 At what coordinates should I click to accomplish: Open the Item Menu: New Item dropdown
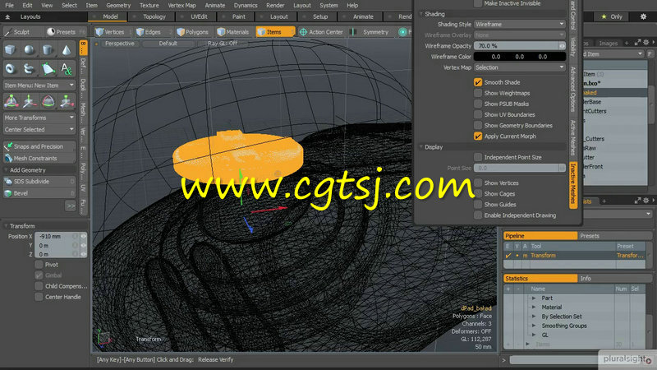pos(39,86)
